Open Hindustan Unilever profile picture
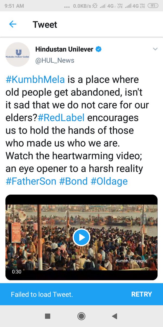Screen dimensions: 163x327 (x=18, y=55)
